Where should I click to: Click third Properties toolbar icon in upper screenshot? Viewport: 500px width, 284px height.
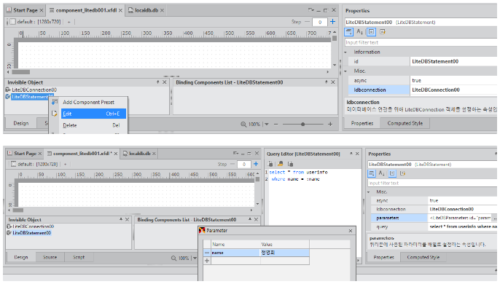[371, 32]
